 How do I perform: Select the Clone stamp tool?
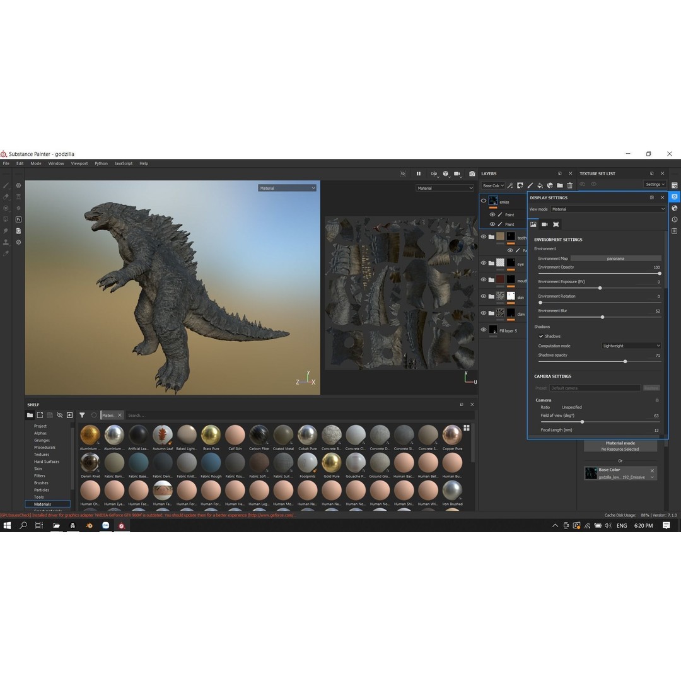[6, 242]
